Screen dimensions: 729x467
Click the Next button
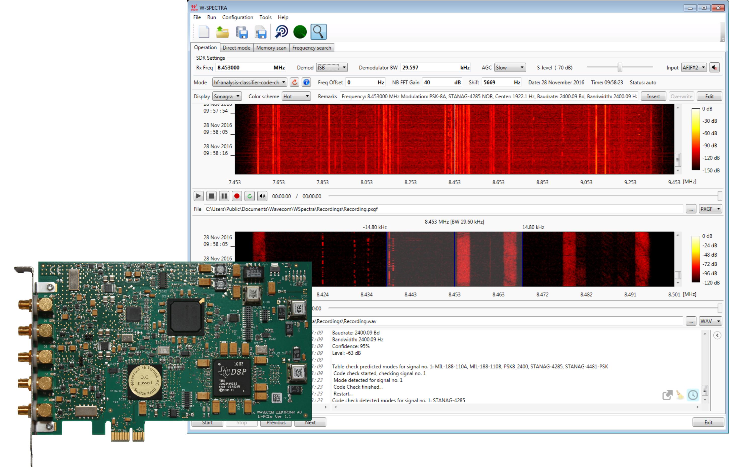click(x=310, y=422)
